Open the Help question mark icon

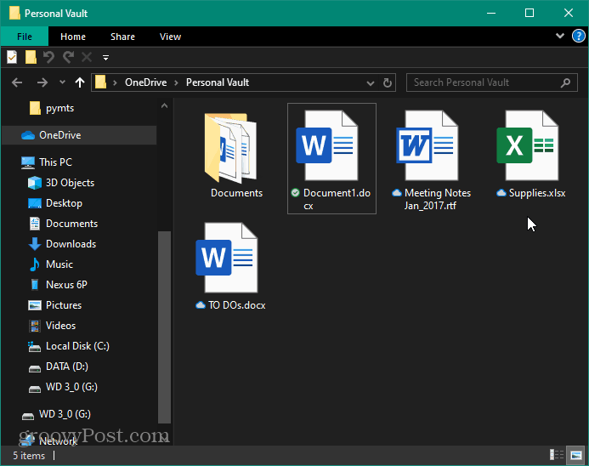click(579, 36)
